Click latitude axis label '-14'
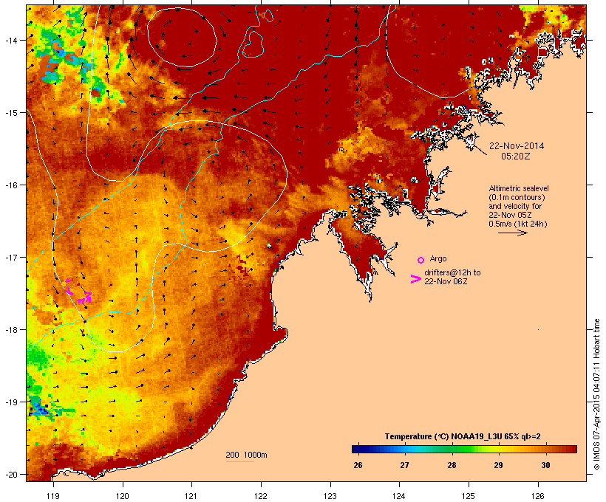Viewport: 606px width, 502px height. click(x=11, y=40)
